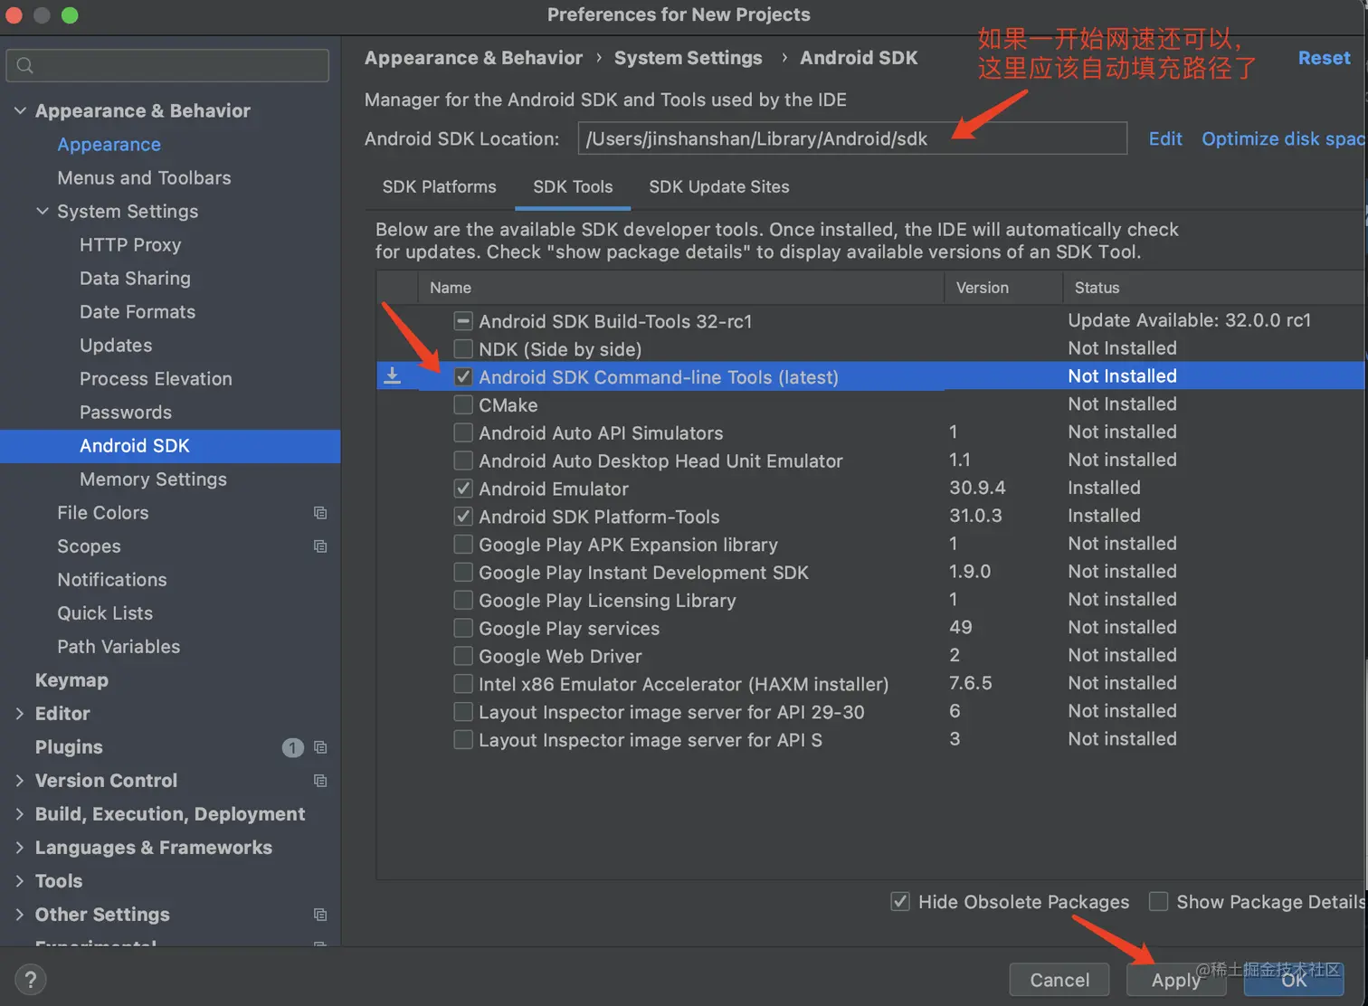Click the project-level icon next to Other Settings

pos(320,915)
